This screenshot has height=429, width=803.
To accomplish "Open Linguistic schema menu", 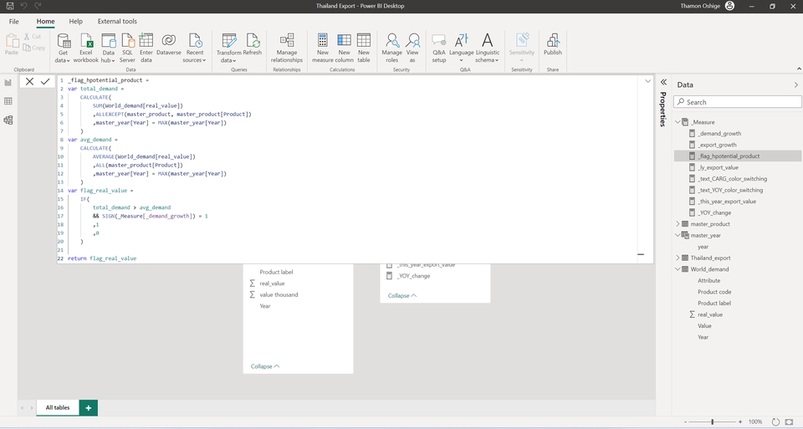I will click(487, 49).
